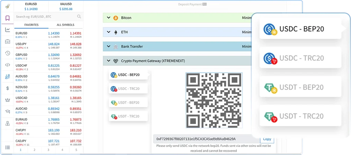
Task: Go to page 4 of symbol list
Action: (x=62, y=150)
